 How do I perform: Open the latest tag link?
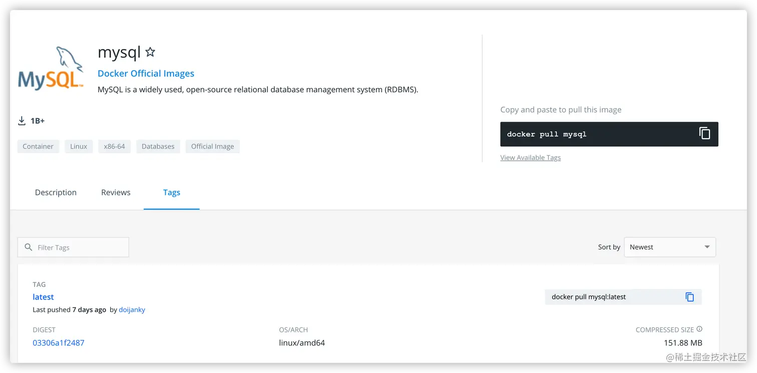click(x=43, y=297)
